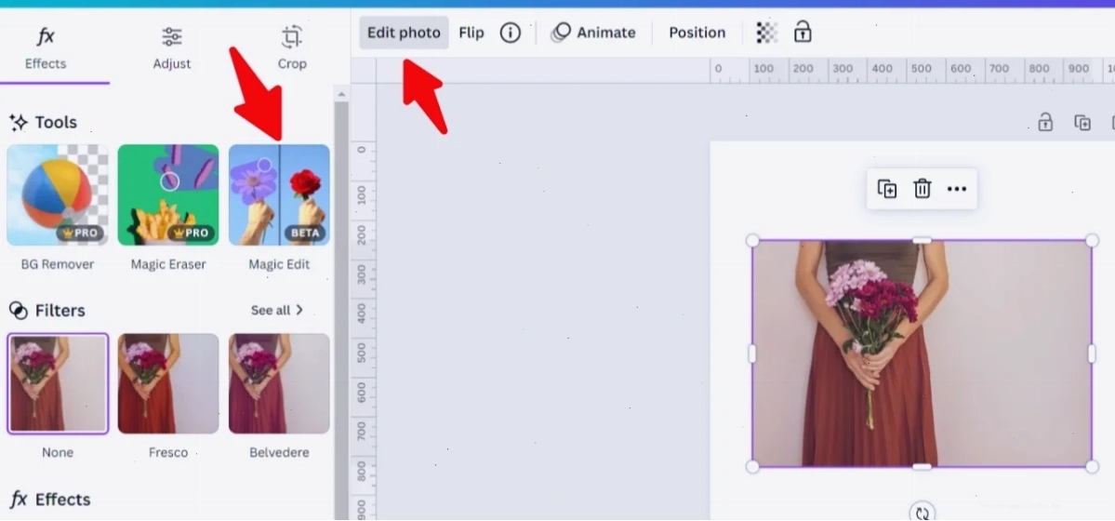1115x521 pixels.
Task: Click the duplicate page icon
Action: [1082, 123]
